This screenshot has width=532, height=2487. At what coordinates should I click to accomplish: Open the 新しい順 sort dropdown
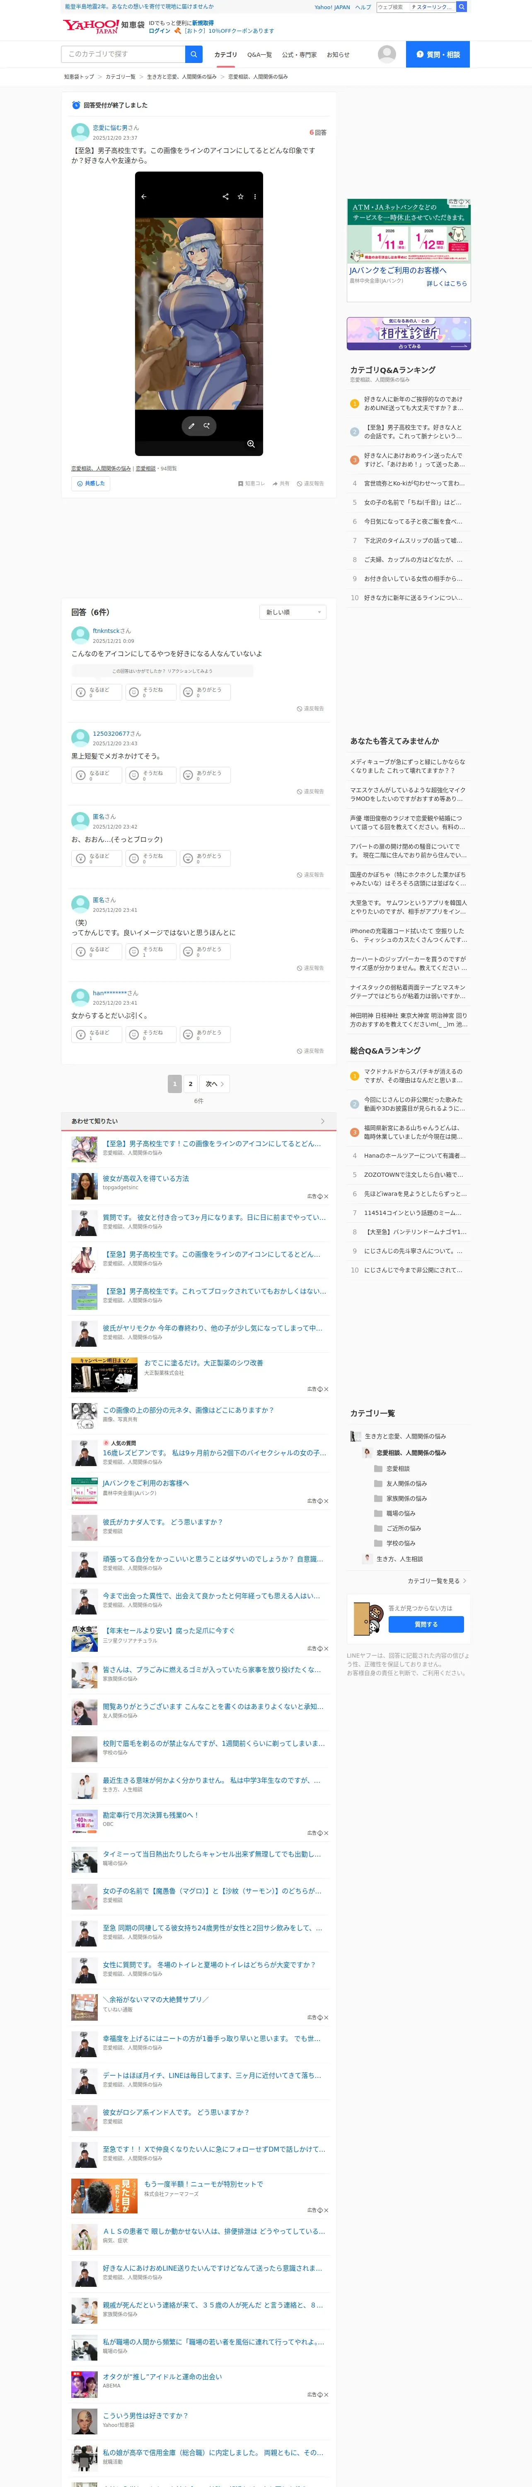point(293,612)
